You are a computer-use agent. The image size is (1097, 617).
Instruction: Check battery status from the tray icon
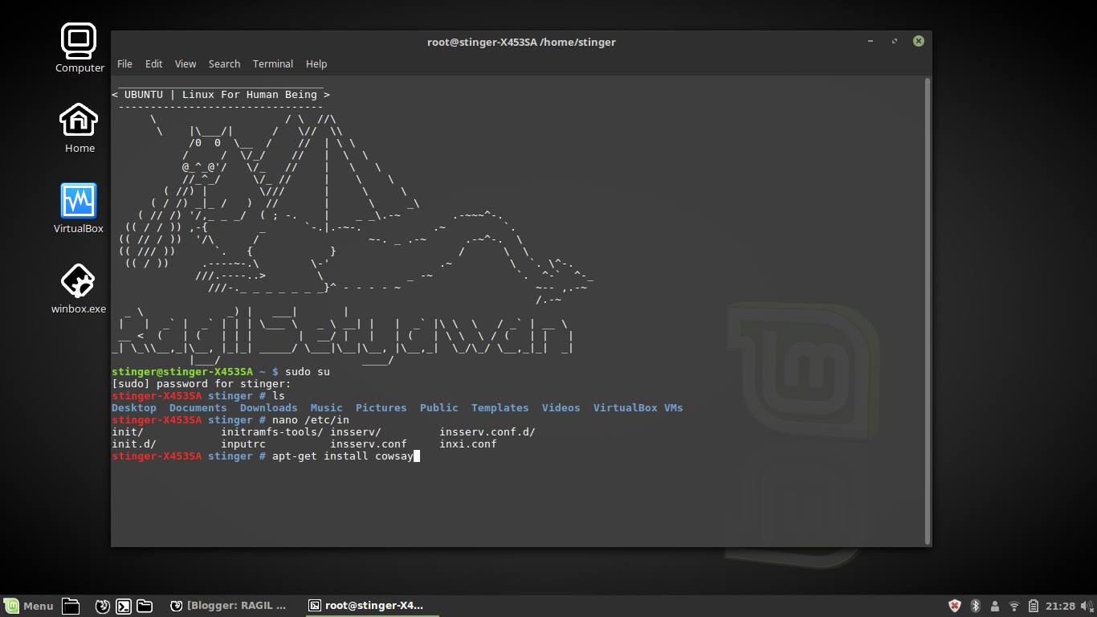[x=1034, y=605]
